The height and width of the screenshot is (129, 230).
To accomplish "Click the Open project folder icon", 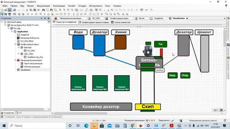I will pos(6,10).
